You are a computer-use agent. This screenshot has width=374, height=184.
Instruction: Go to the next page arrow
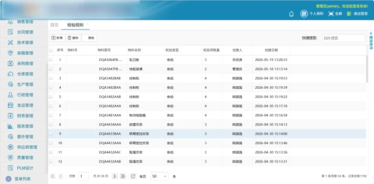click(115, 176)
